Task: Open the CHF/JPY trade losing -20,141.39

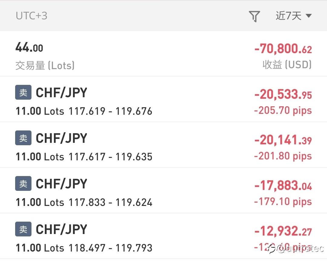Action: pyautogui.click(x=163, y=145)
